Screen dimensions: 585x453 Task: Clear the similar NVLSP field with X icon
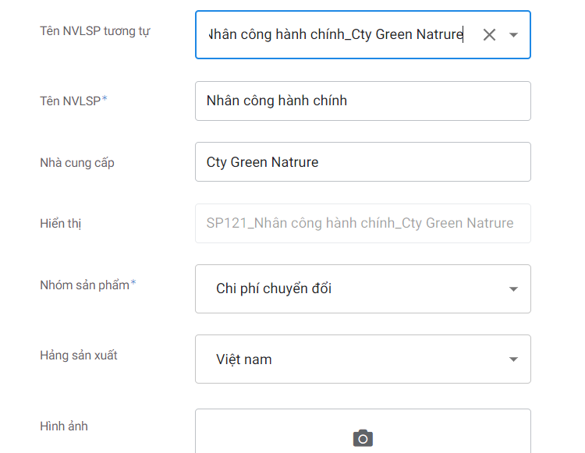[x=489, y=34]
